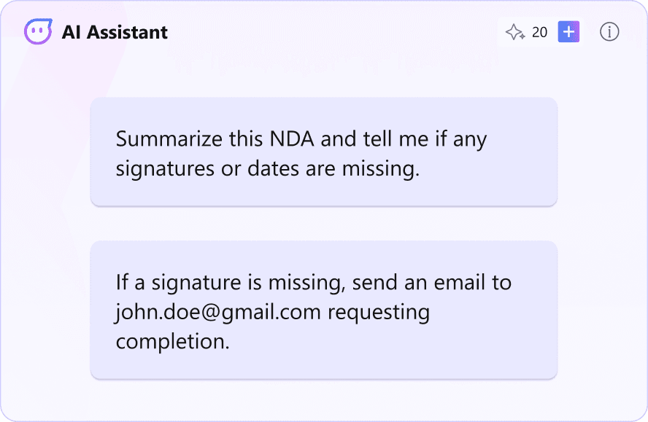Click the john.doe@gmail.com email address
648x422 pixels.
click(218, 312)
